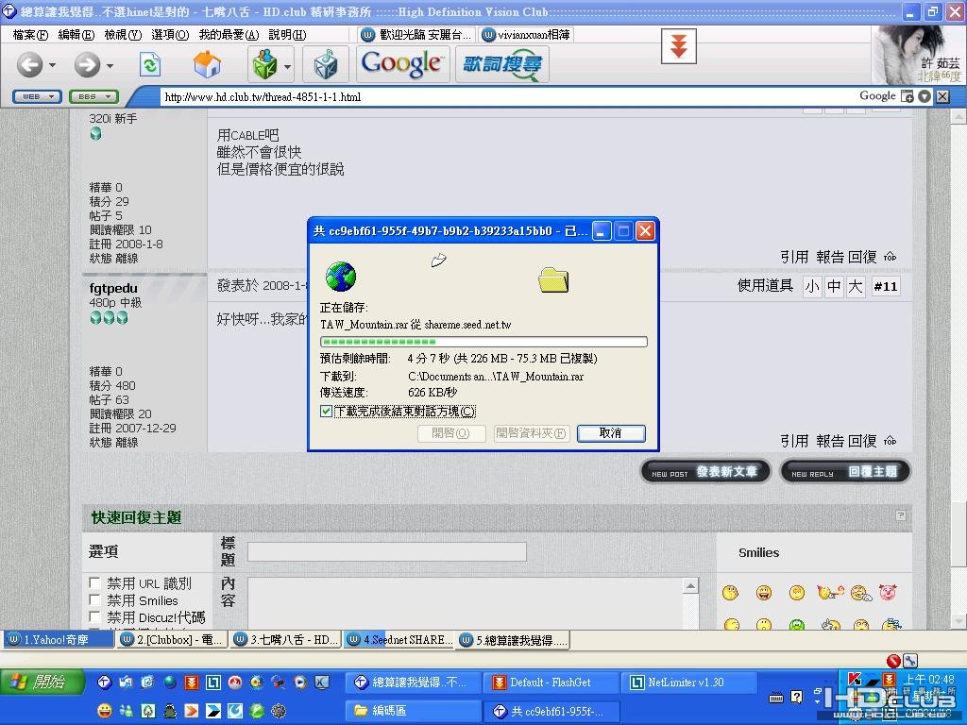Open forward-history dropdown arrow beside Forward
This screenshot has height=725, width=967.
tap(110, 65)
